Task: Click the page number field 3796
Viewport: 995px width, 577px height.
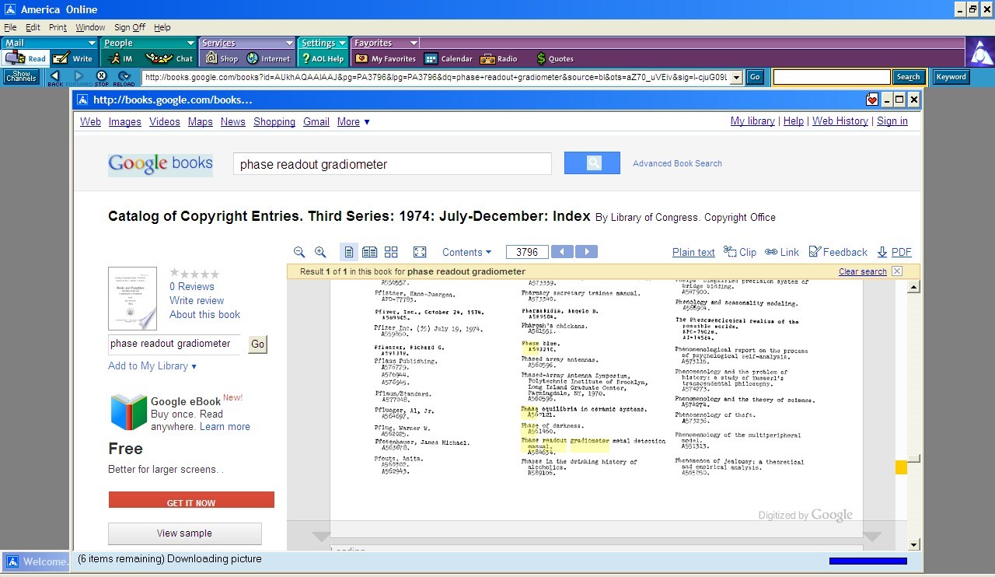Action: point(527,252)
